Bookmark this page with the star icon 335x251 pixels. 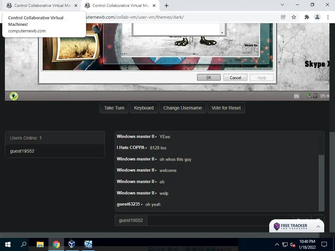click(294, 17)
